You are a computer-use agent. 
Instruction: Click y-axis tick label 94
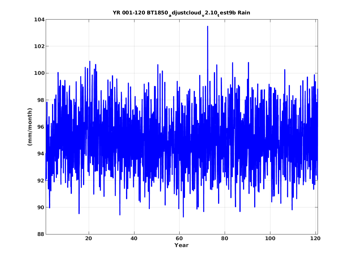(41, 154)
